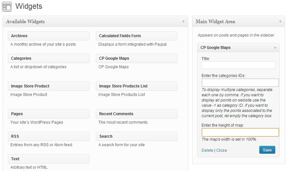The image size is (288, 171).
Task: Click the Close link in widget
Action: [x=221, y=150]
